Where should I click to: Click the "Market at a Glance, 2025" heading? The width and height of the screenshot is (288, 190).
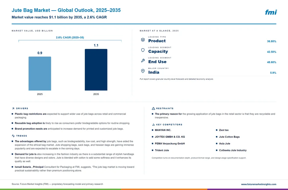click(159, 31)
